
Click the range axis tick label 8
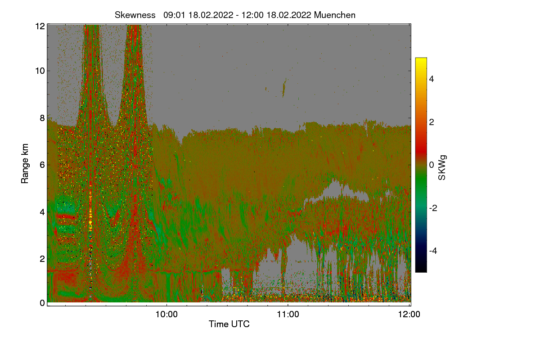pos(42,118)
